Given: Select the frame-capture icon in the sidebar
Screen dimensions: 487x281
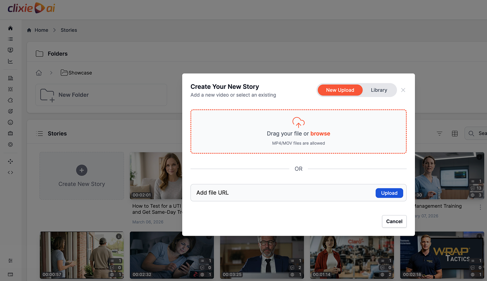Looking at the screenshot, I should click(x=10, y=89).
